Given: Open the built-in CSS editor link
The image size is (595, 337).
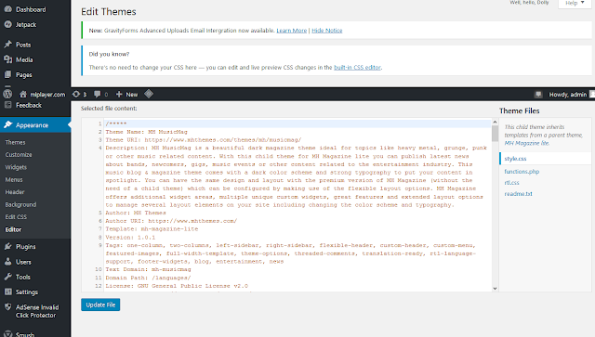Looking at the screenshot, I should [x=357, y=68].
